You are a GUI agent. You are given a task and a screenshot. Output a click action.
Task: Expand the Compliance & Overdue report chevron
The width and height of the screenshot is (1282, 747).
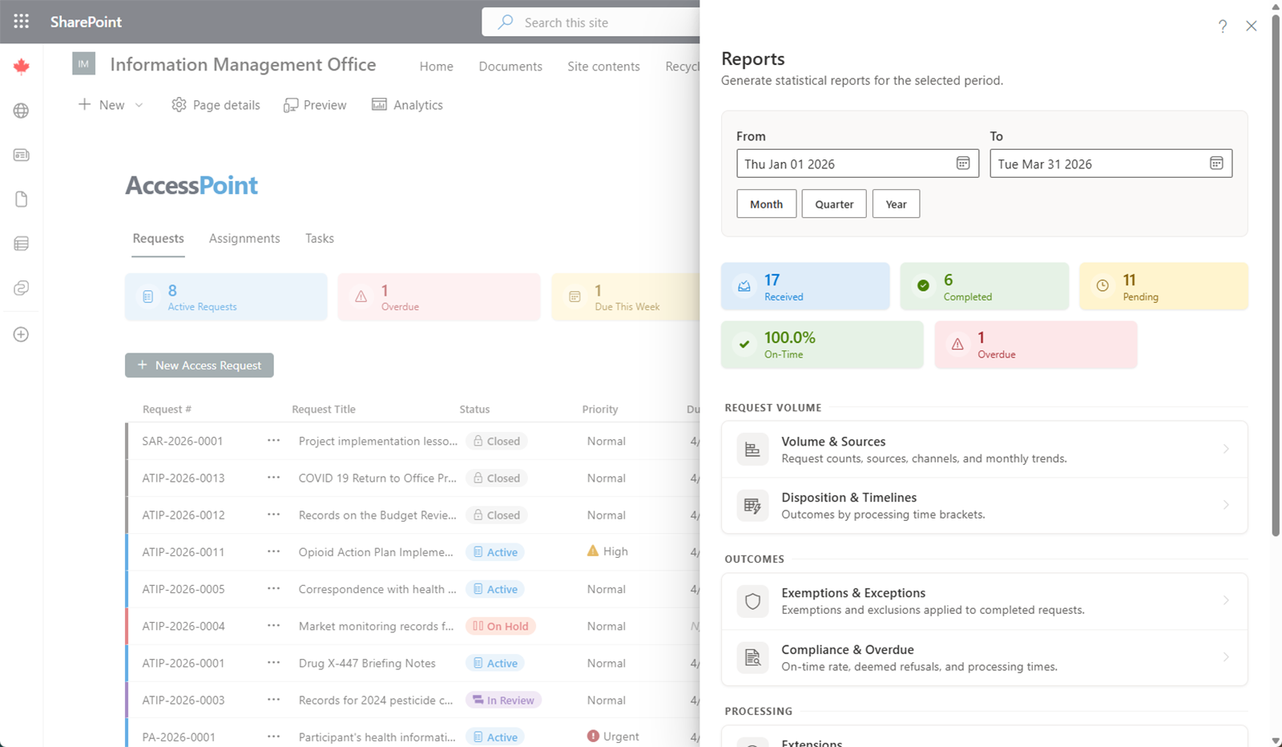1225,657
